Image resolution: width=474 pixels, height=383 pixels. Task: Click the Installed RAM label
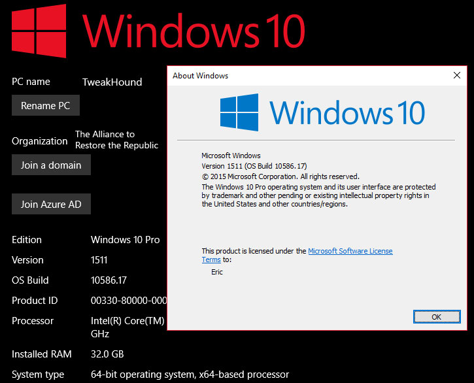click(42, 354)
